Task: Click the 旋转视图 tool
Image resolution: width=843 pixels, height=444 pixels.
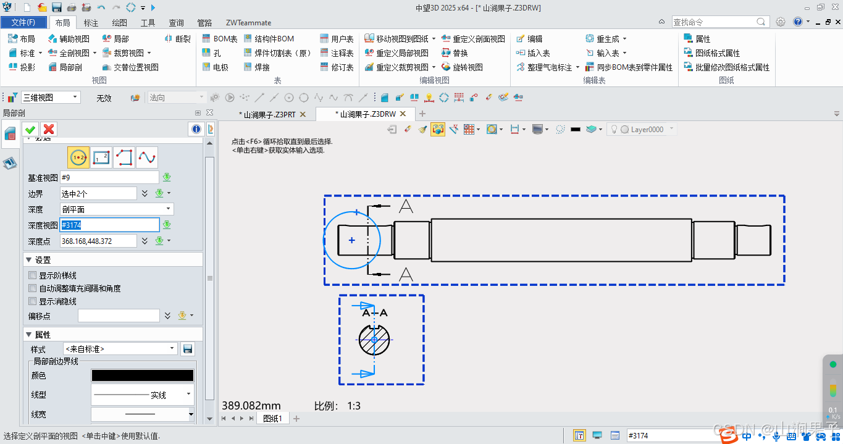Action: coord(462,67)
